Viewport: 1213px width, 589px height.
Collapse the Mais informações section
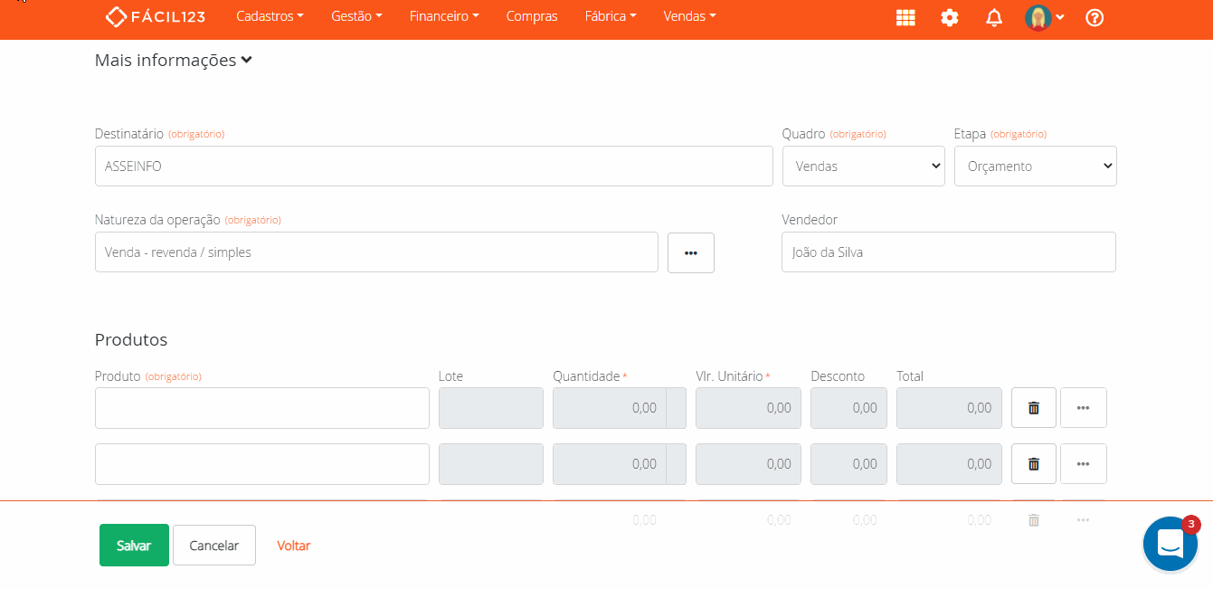pyautogui.click(x=173, y=59)
